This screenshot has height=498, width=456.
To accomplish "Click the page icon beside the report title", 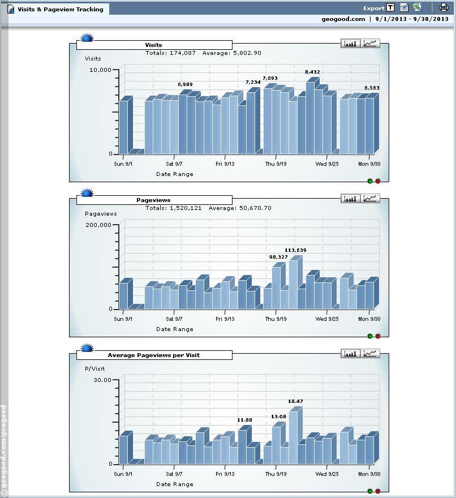I will (x=11, y=9).
